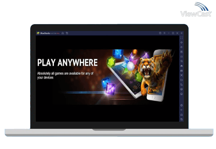The height and width of the screenshot is (149, 216).
Task: Click the Android Back arrow in sidebar
Action: (182, 110)
